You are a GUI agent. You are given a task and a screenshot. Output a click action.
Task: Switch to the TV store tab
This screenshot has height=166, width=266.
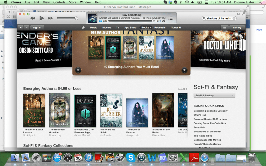click(x=117, y=27)
